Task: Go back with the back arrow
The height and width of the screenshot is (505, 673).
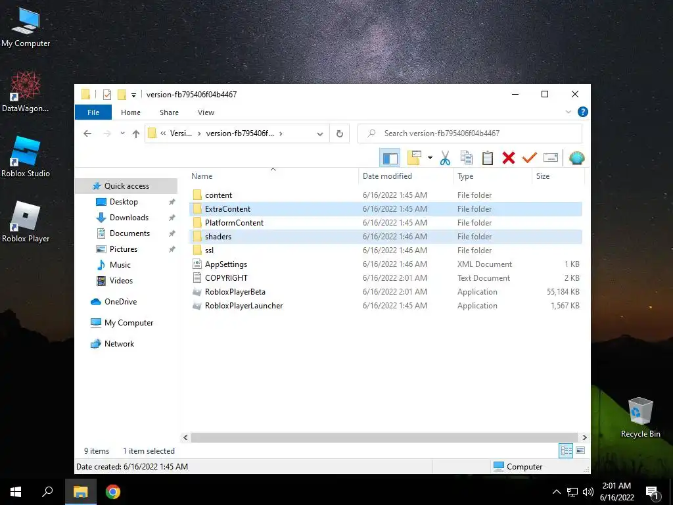Action: pyautogui.click(x=87, y=133)
